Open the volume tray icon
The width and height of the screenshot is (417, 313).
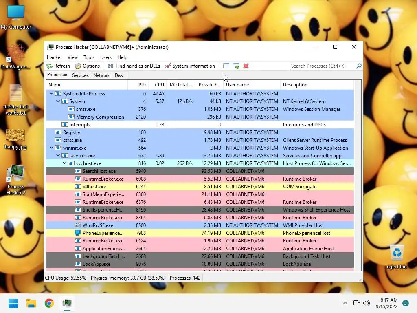point(367,303)
